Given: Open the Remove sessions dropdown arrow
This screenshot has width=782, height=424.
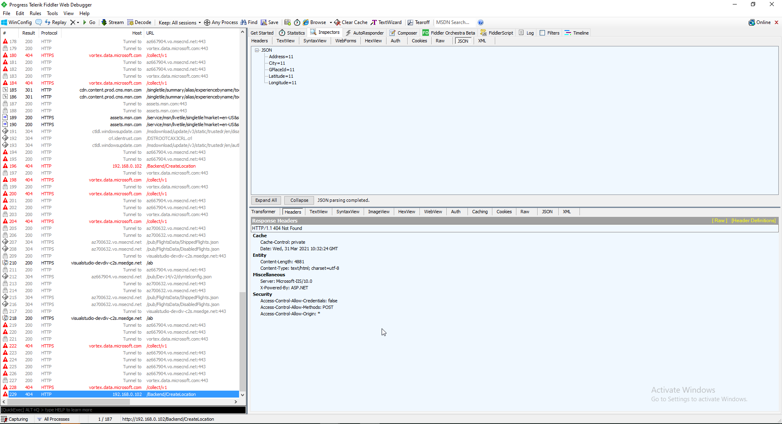Looking at the screenshot, I should tap(78, 22).
